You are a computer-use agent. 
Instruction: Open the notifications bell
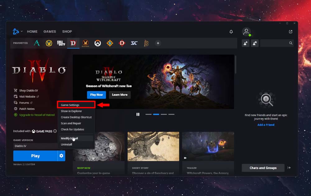point(231,32)
